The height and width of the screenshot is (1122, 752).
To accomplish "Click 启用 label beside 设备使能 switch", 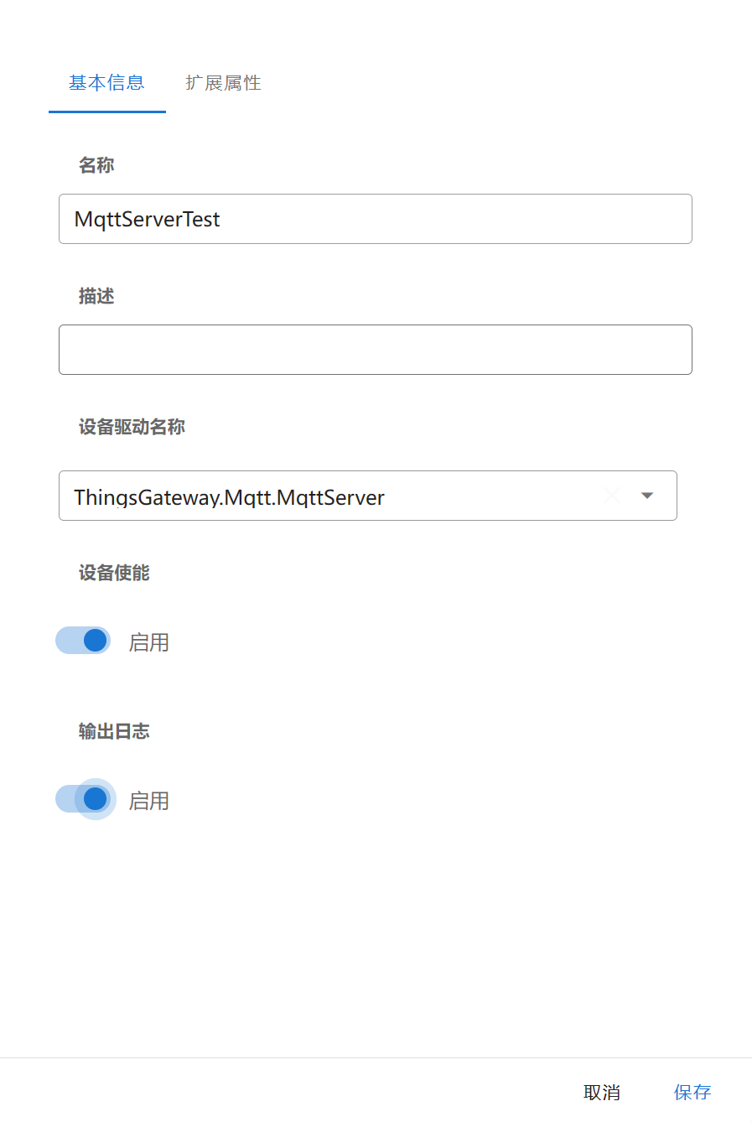I will (149, 642).
